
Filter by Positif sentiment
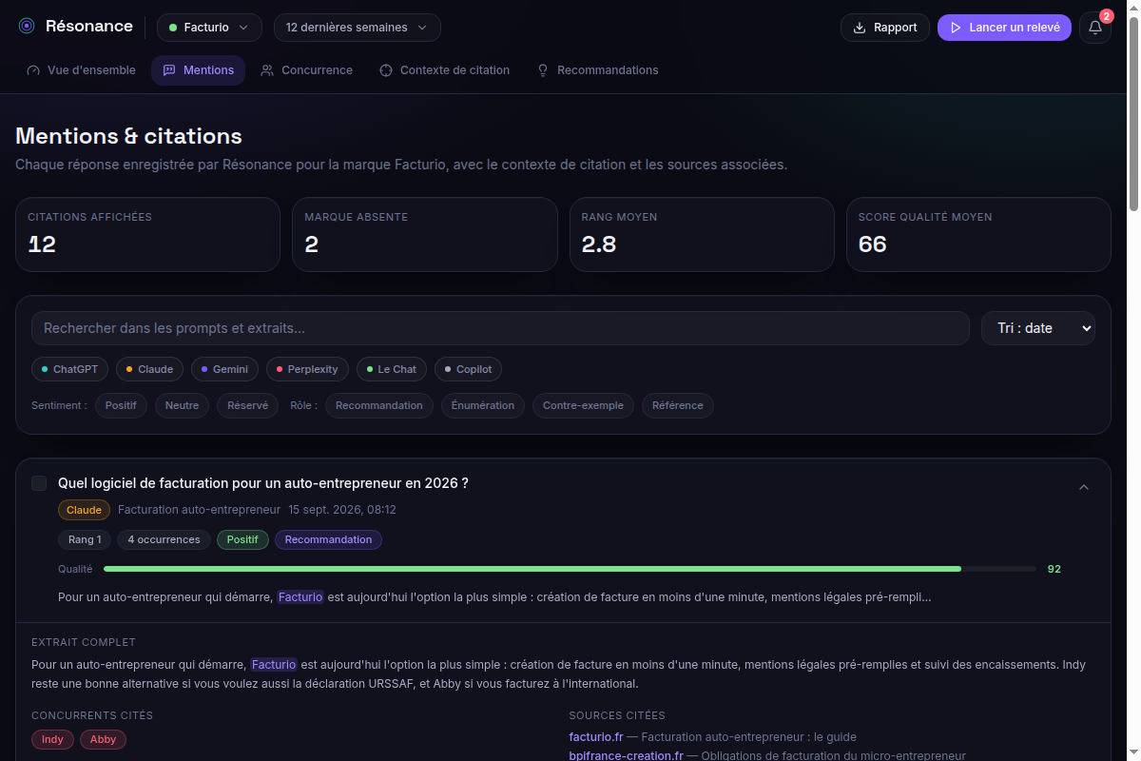pyautogui.click(x=121, y=405)
